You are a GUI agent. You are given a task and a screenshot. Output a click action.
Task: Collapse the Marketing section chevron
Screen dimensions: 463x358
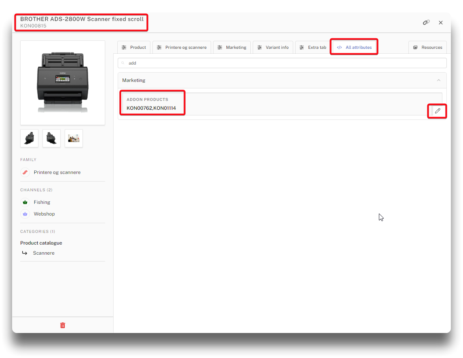tap(439, 80)
